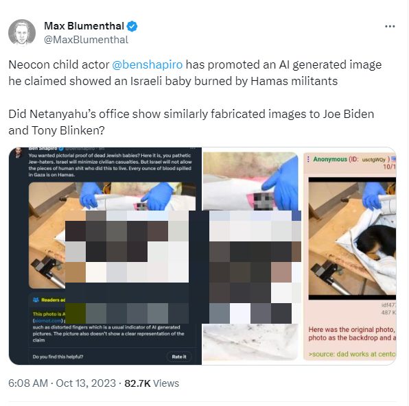Click the 6:08 AM timestamp

pos(28,383)
